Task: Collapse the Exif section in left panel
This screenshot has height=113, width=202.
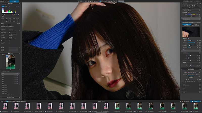Action: [1, 16]
